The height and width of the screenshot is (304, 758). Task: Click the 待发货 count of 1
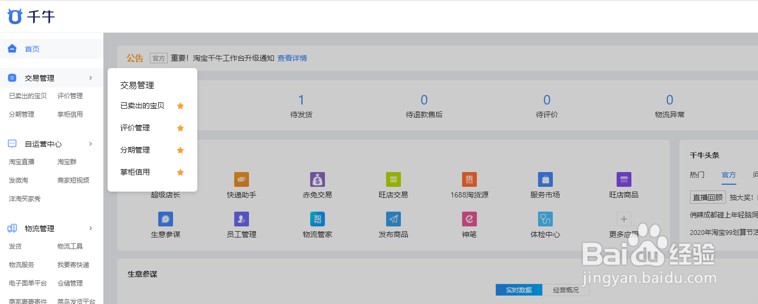301,100
